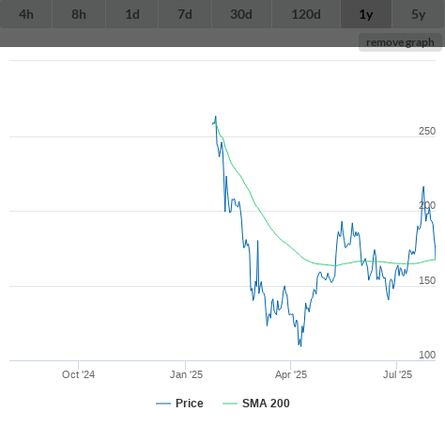Click the Apr '25 x-axis label
This screenshot has width=445, height=428.
pos(291,374)
